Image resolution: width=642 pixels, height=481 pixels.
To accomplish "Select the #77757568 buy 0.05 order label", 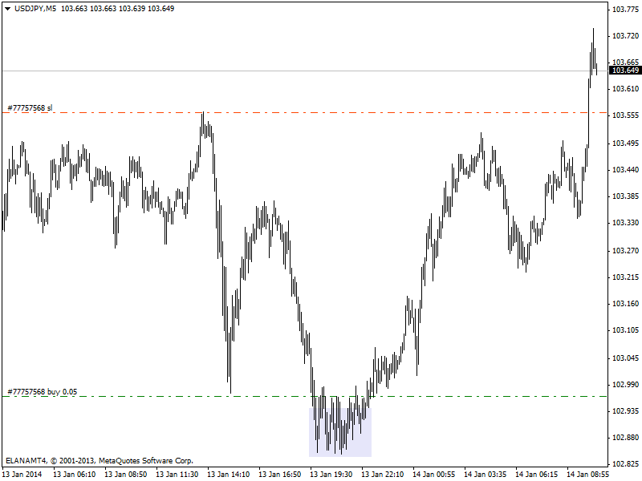I will [43, 392].
